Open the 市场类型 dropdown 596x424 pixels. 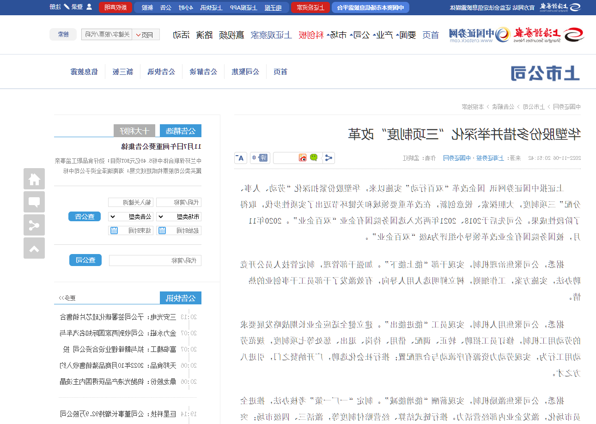179,217
